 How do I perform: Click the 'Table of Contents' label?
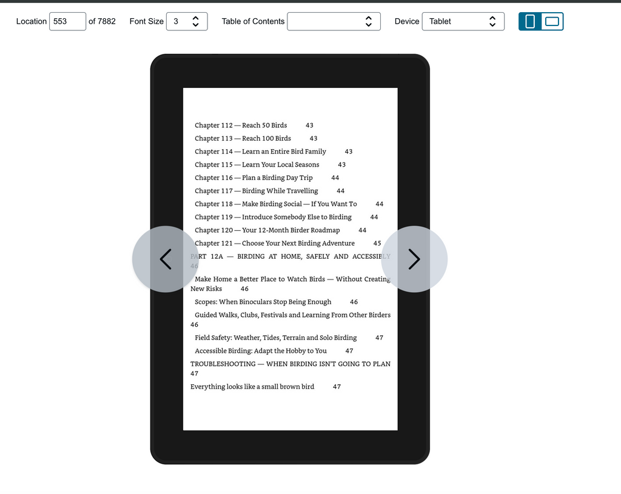click(x=253, y=21)
